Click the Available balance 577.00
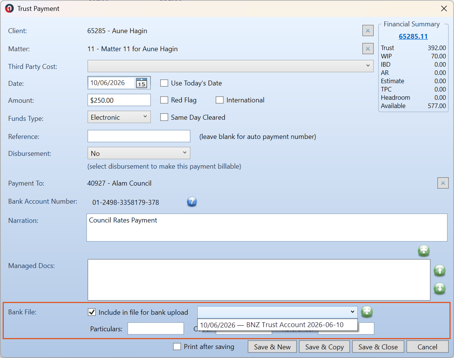 [x=437, y=106]
